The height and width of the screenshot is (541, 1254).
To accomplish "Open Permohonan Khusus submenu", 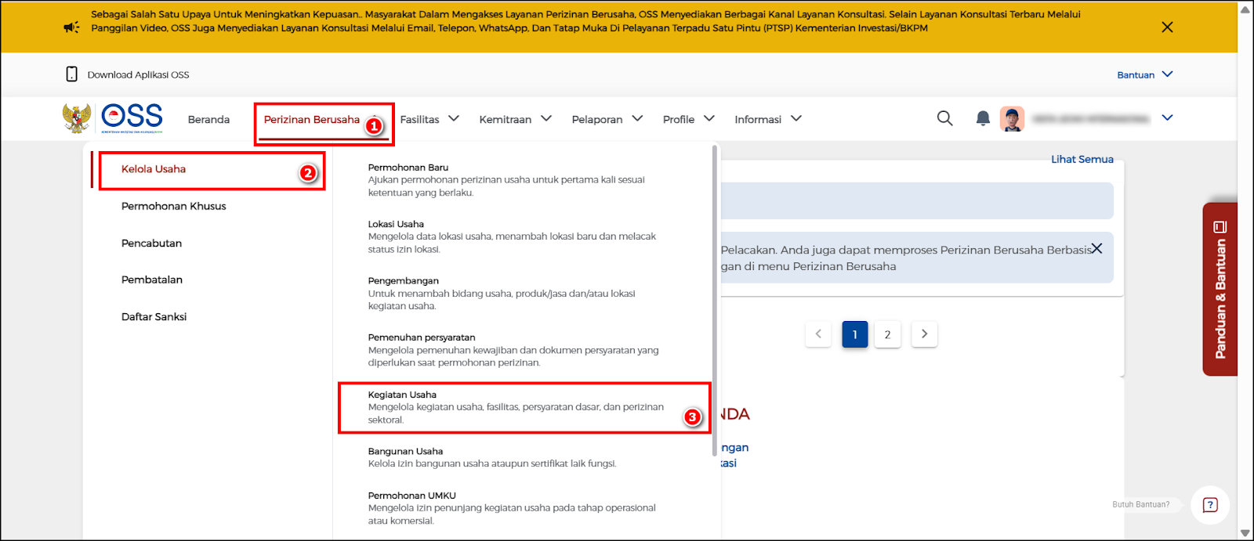I will coord(173,206).
